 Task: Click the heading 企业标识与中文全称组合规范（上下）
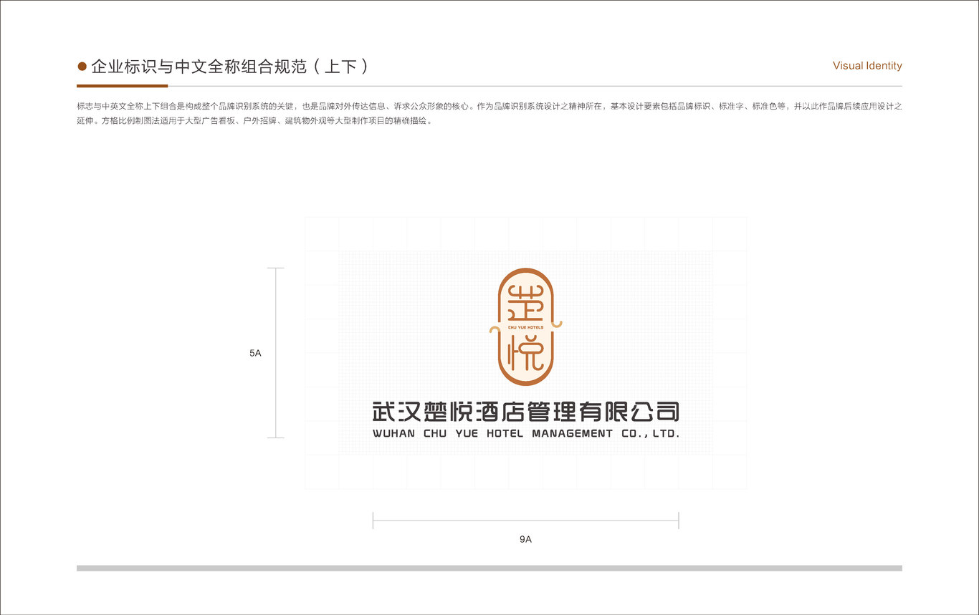229,67
